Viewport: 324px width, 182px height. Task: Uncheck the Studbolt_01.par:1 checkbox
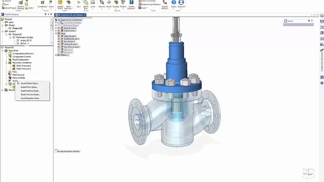click(59, 39)
